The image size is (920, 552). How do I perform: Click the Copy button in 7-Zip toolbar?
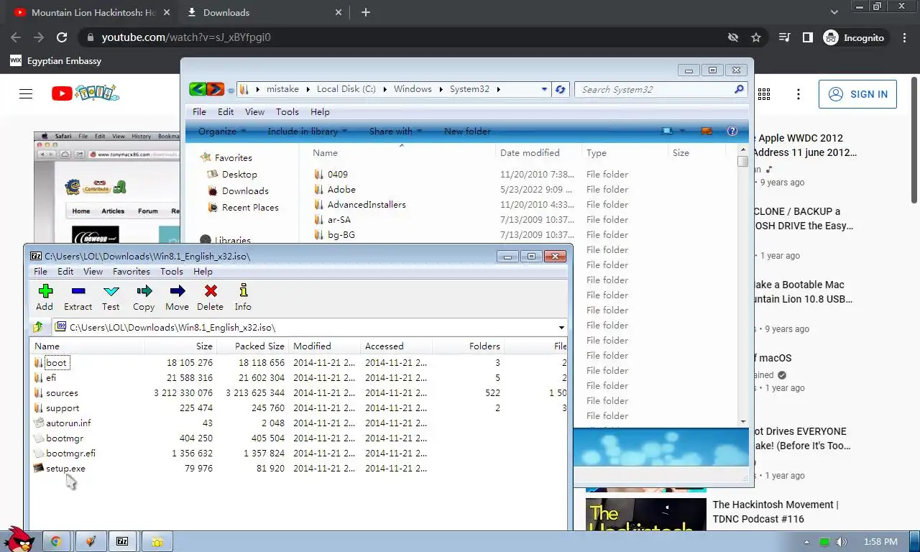[144, 298]
